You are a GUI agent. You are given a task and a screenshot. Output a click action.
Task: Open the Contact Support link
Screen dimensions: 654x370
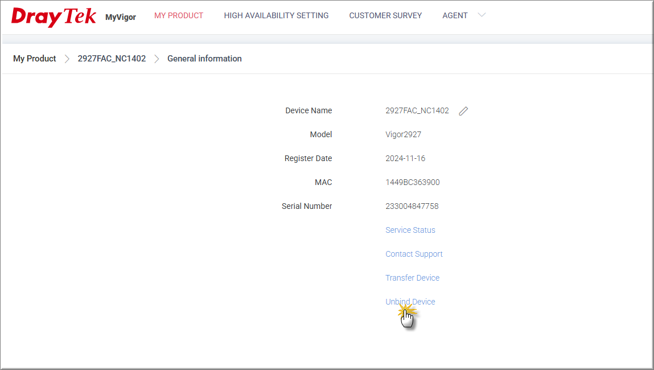click(414, 254)
